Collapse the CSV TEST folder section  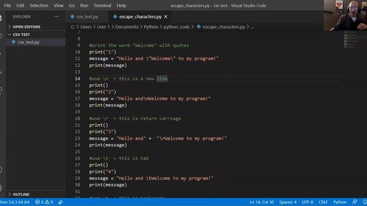coord(21,34)
